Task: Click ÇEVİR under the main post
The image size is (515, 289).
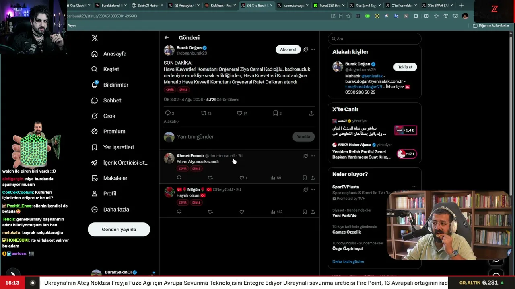Action: tap(170, 90)
